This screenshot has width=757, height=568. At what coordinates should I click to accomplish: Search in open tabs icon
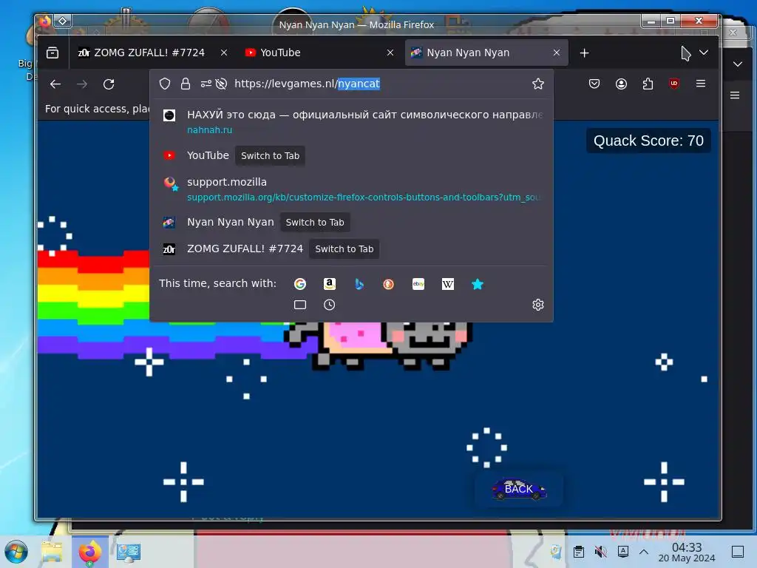300,305
